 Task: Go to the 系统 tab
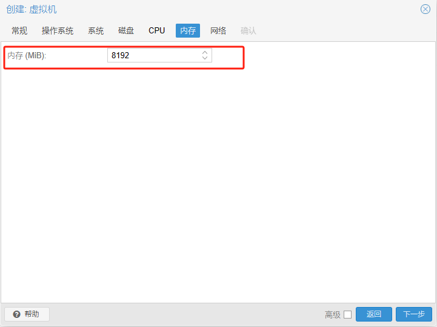pos(96,31)
